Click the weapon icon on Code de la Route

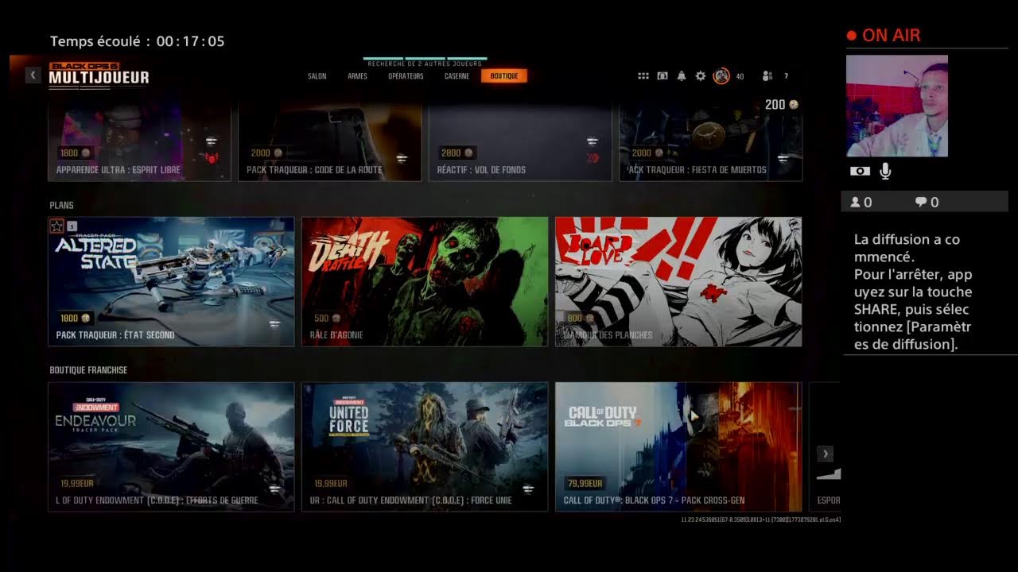click(402, 159)
